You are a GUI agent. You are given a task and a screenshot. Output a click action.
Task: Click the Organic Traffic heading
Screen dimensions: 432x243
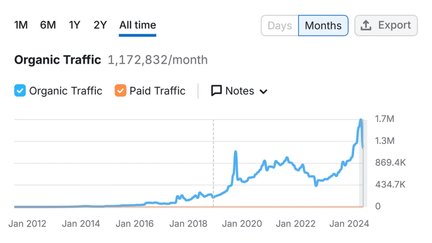(x=58, y=60)
